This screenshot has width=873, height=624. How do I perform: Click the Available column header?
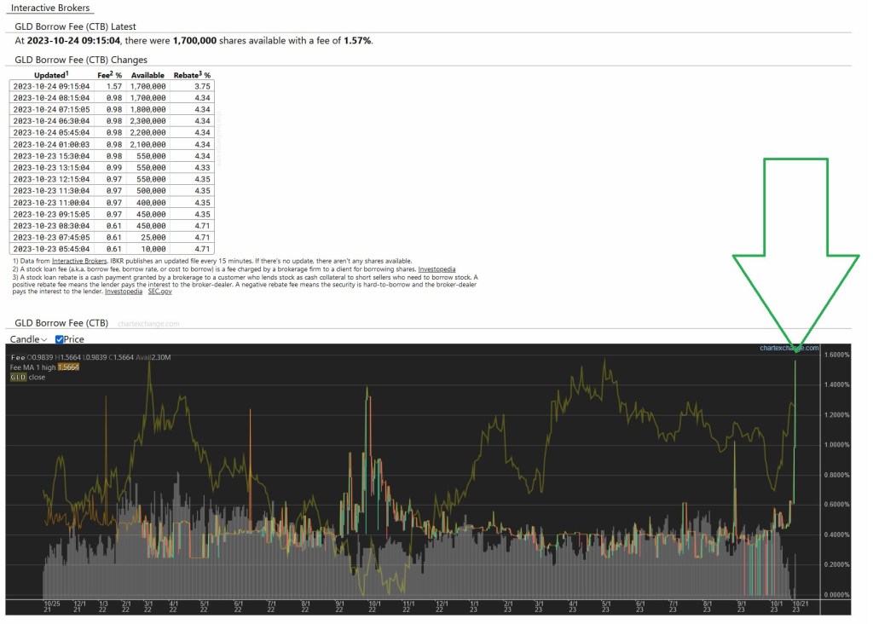tap(147, 75)
